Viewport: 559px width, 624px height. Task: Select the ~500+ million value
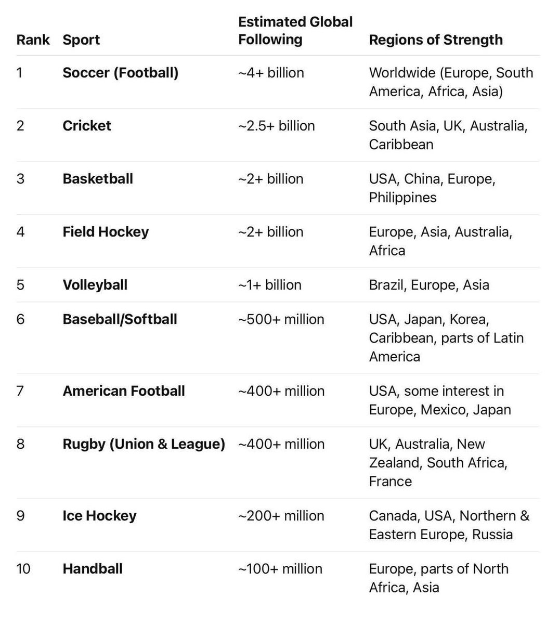coord(281,319)
